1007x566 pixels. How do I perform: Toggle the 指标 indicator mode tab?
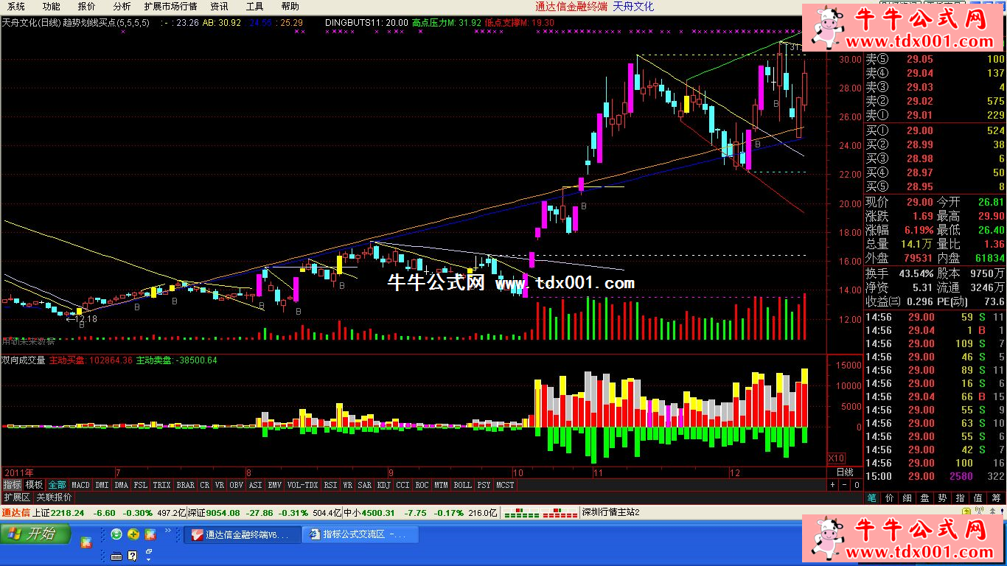[x=12, y=485]
